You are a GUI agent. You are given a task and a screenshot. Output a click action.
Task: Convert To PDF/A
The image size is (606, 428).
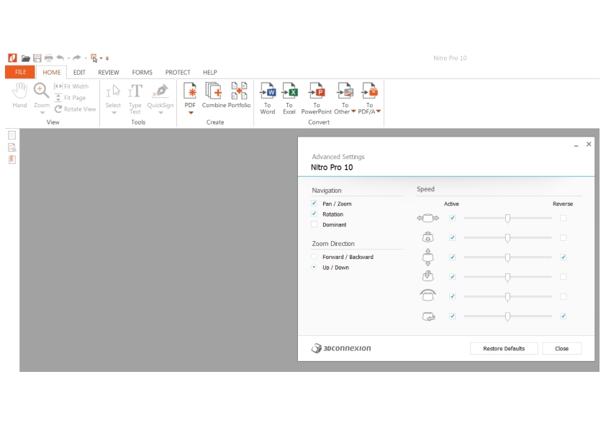click(369, 98)
